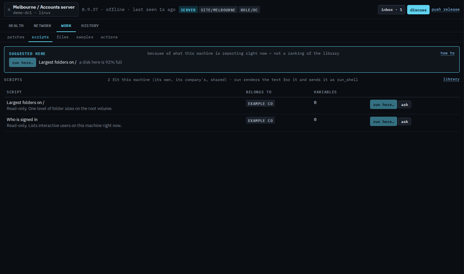Open the Melbourne / Accounts server machine card
Image resolution: width=464 pixels, height=274 pixels.
pos(41,10)
